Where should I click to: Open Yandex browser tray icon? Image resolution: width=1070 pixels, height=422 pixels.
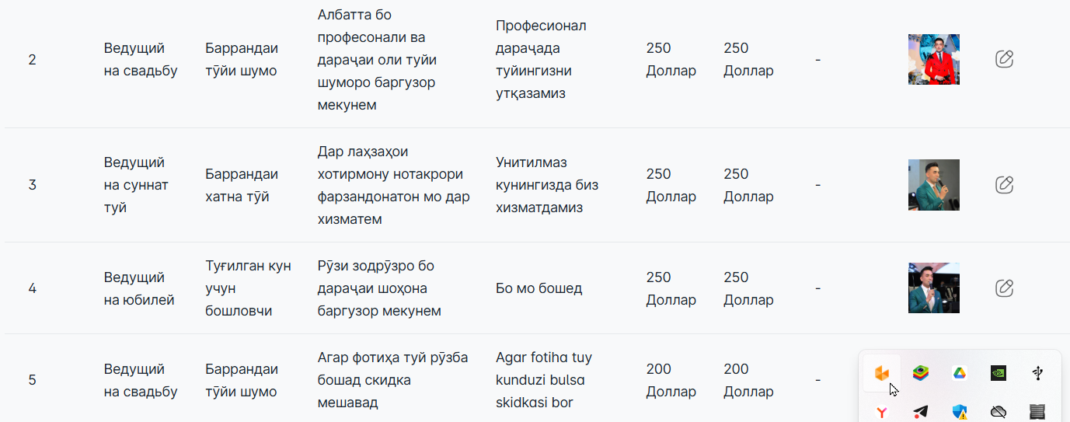coord(882,413)
